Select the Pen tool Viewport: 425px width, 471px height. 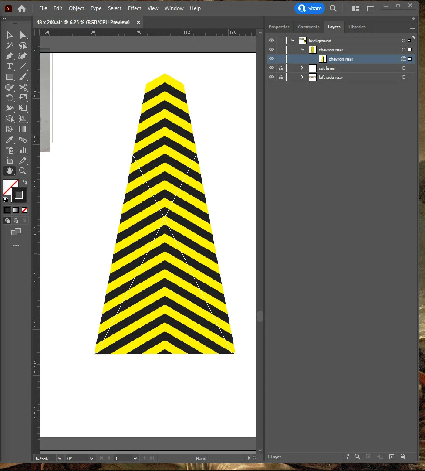click(9, 56)
